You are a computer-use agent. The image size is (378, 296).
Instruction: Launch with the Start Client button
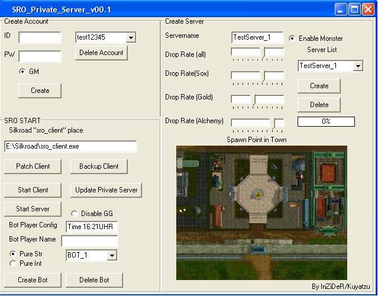pyautogui.click(x=33, y=190)
